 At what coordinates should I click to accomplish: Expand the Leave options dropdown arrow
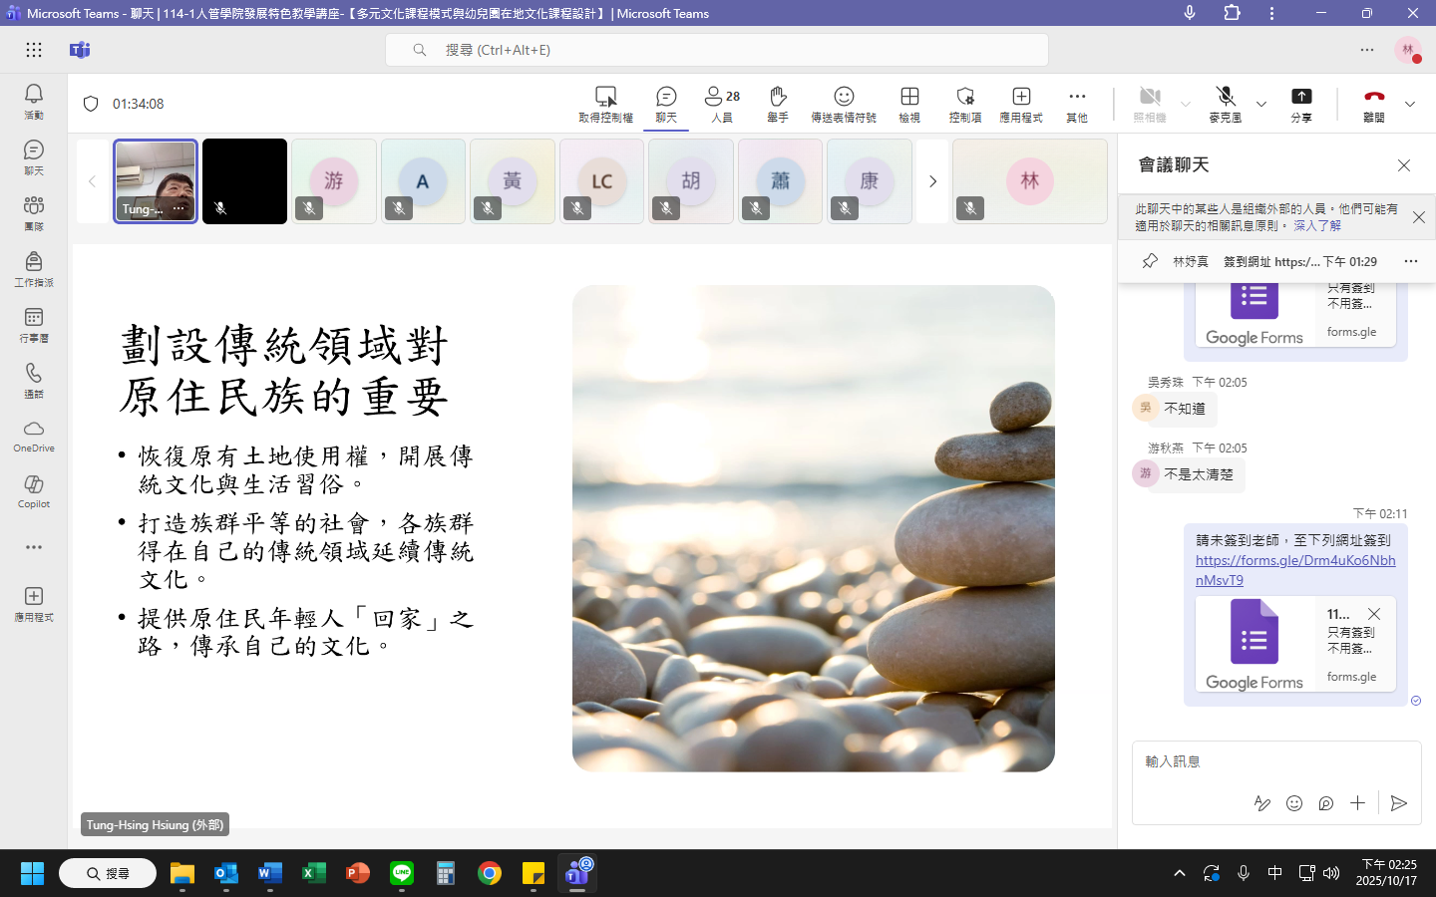click(x=1410, y=104)
